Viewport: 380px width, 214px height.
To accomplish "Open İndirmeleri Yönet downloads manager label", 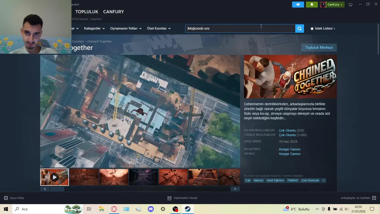I will coord(186,198).
